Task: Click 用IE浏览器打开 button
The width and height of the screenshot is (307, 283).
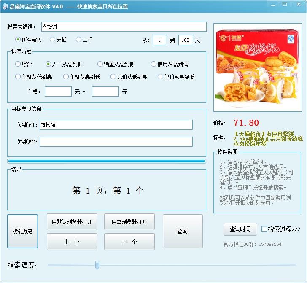Action: pos(129,222)
